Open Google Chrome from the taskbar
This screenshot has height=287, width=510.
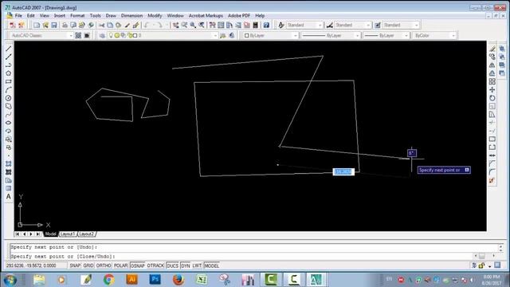click(108, 280)
